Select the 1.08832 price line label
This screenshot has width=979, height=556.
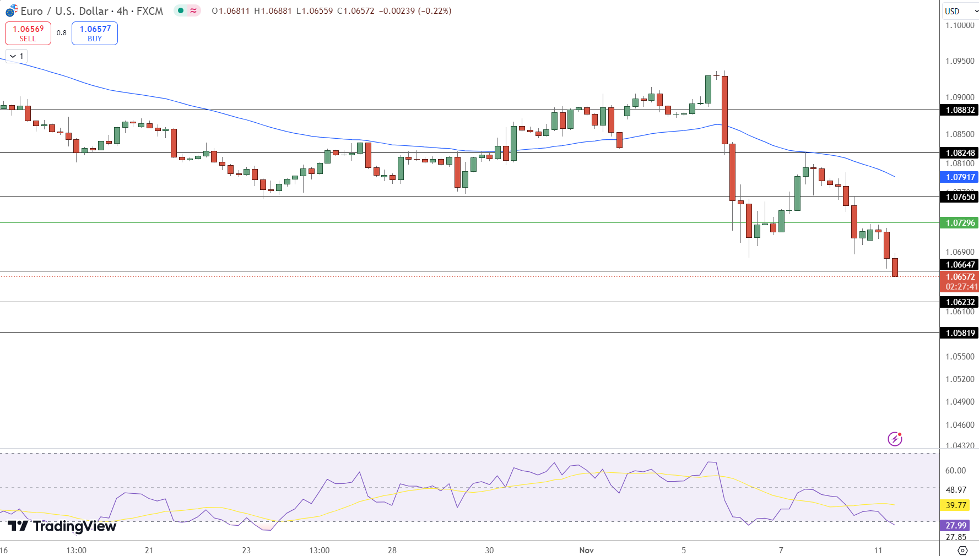tap(960, 110)
